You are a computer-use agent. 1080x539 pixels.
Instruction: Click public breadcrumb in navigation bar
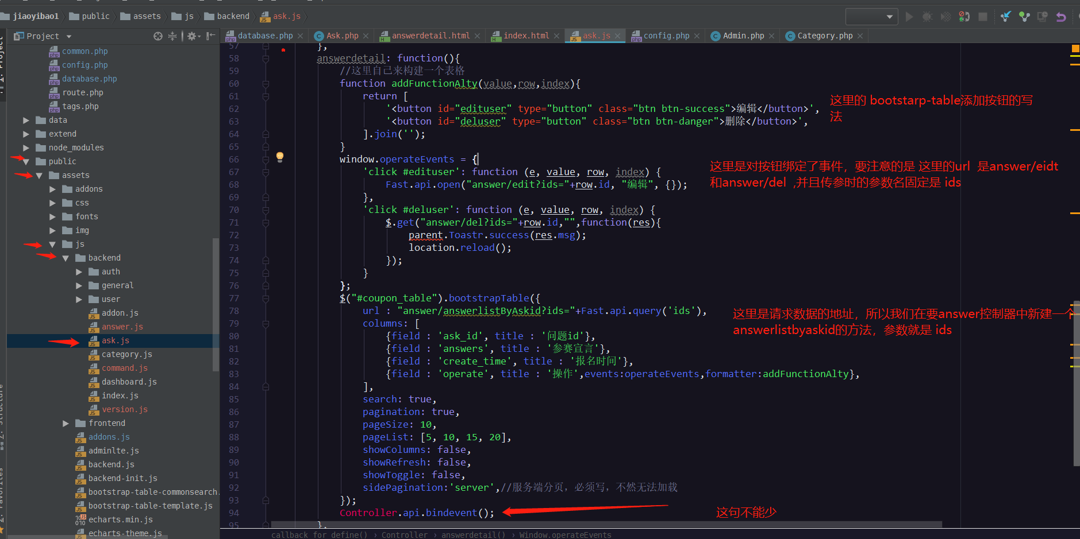(x=95, y=16)
